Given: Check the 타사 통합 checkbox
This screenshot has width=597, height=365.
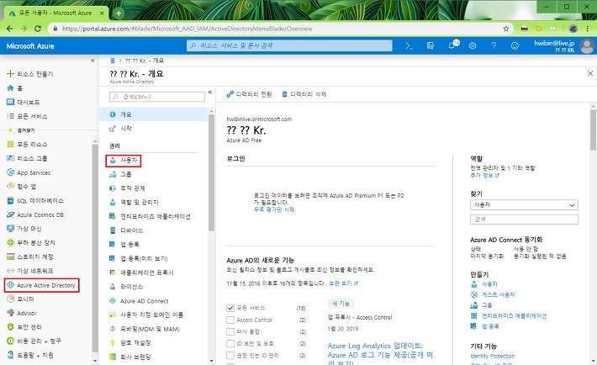Looking at the screenshot, I should coord(230,331).
